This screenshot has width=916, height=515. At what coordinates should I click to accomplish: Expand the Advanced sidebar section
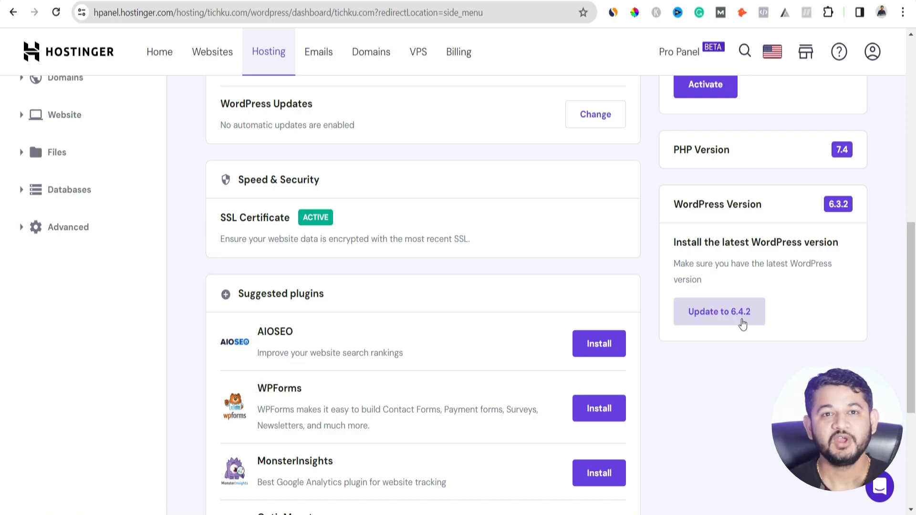coord(21,227)
